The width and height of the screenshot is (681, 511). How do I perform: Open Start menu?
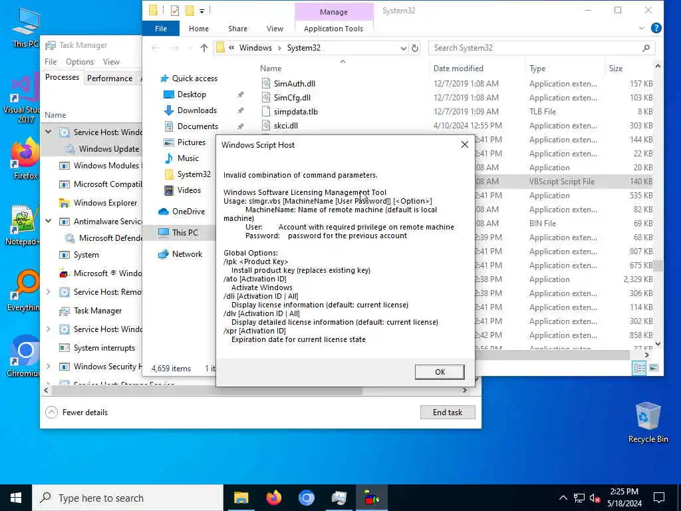[16, 498]
